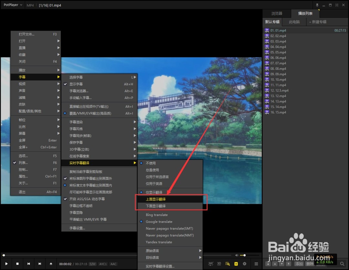The width and height of the screenshot is (349, 270).
Task: Skip to the next track
Action: pyautogui.click(x=40, y=264)
